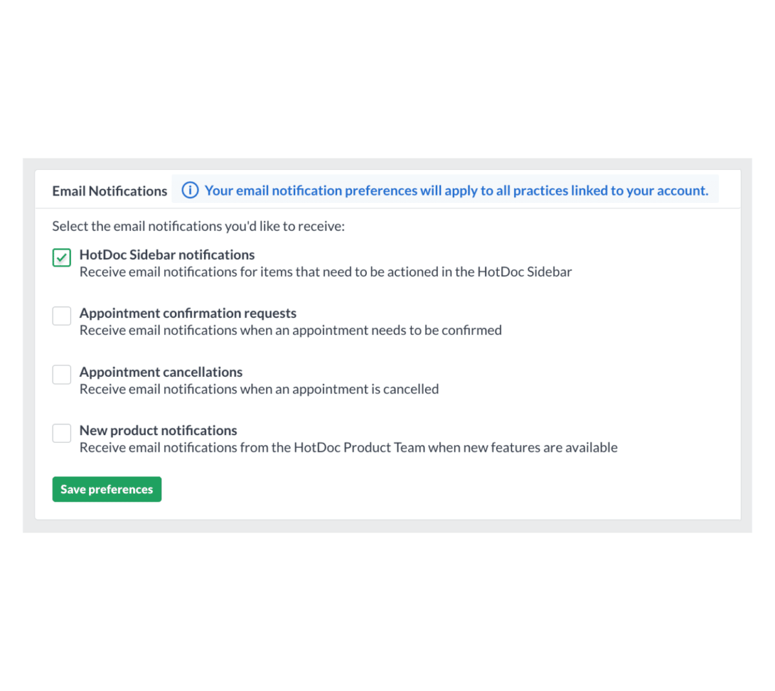Click the Appointment cancellations label
775x691 pixels.
click(161, 372)
